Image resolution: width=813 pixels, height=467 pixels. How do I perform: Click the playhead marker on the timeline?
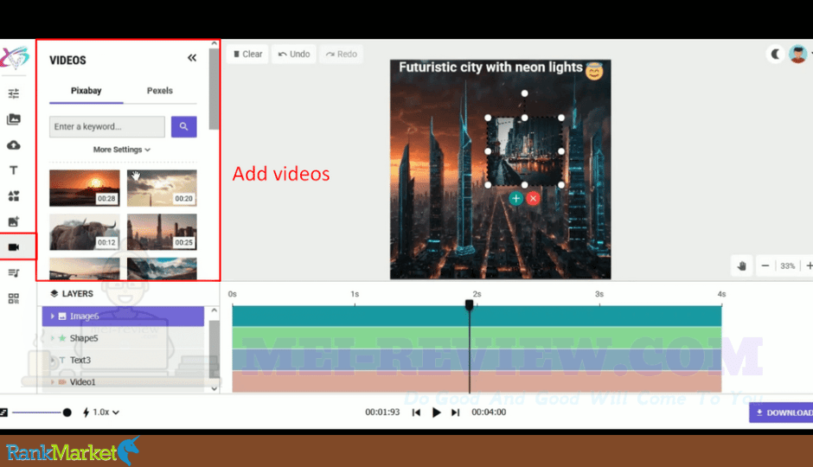coord(470,304)
